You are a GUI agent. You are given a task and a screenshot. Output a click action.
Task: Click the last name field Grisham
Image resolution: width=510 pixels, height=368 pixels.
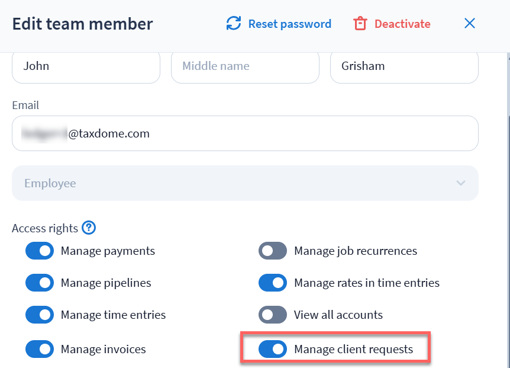pos(404,66)
